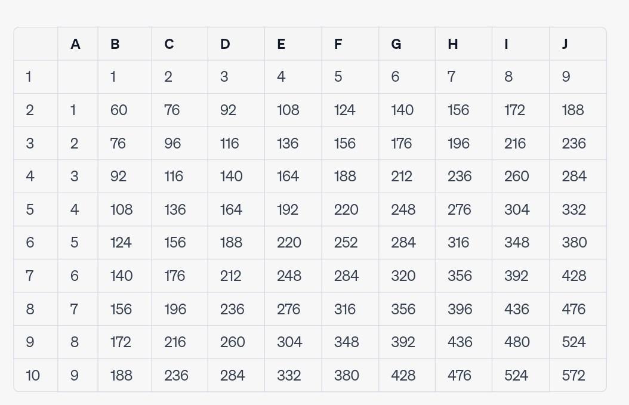Click cell B2 containing 60
Screen dimensions: 629x405
tap(125, 110)
